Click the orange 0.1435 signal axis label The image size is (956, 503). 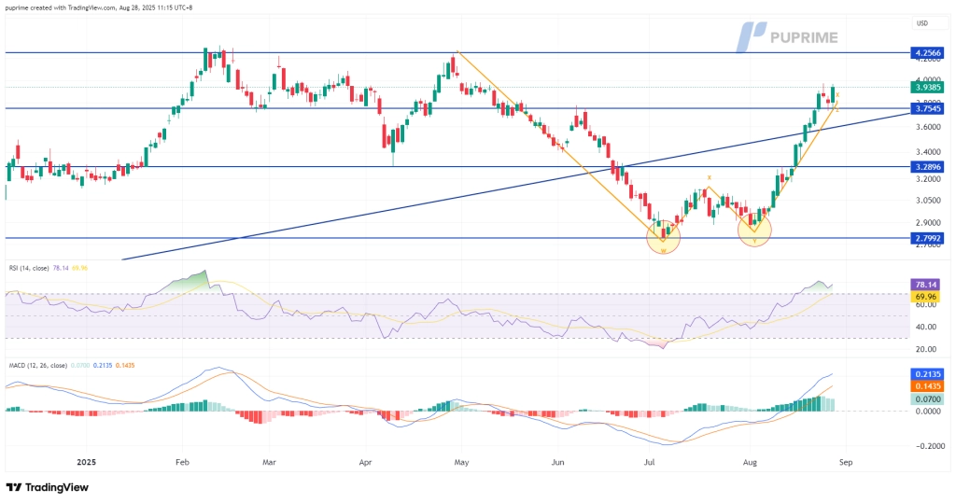[926, 386]
